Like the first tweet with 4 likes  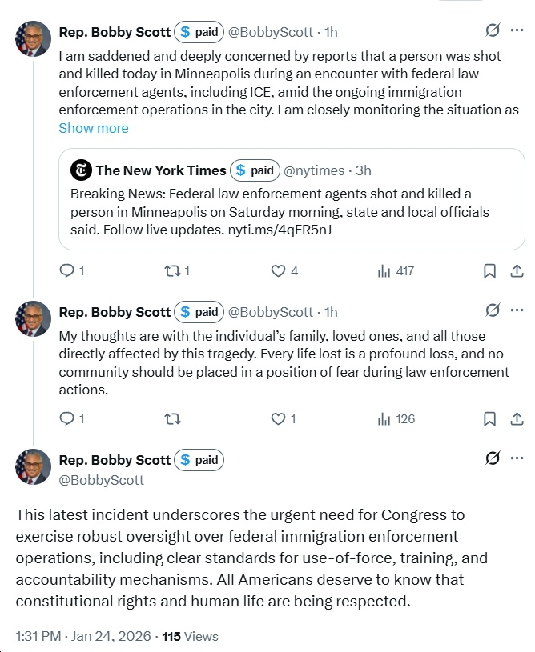[279, 271]
